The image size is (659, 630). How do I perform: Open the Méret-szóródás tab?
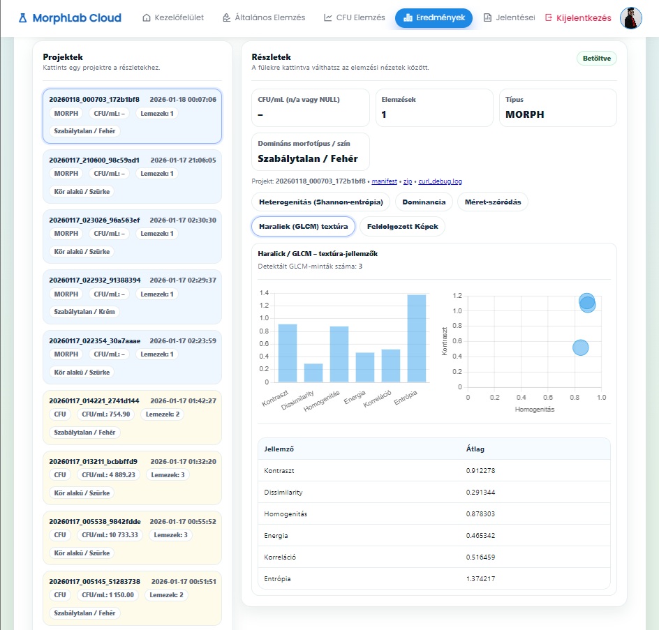[493, 202]
